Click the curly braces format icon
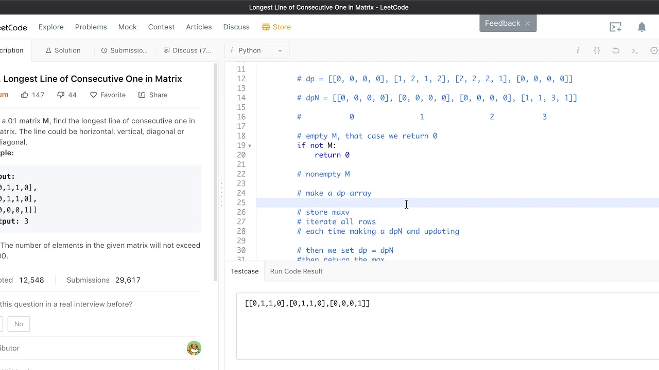The width and height of the screenshot is (659, 370). pyautogui.click(x=597, y=50)
